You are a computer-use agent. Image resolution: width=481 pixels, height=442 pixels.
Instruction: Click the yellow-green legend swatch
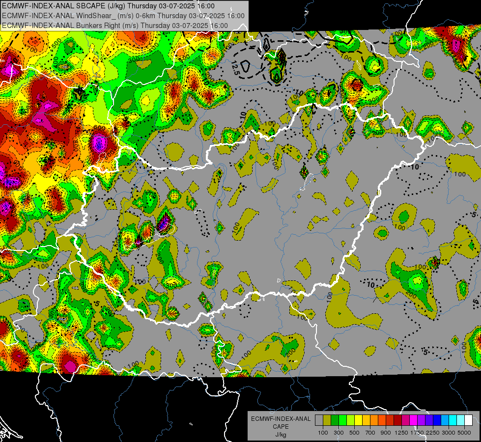(350, 420)
